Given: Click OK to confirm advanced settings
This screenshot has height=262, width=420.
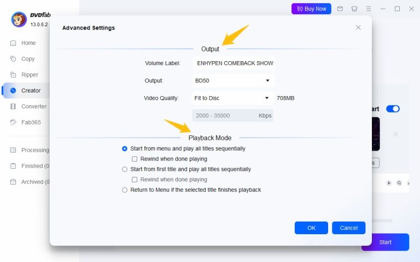Looking at the screenshot, I should tap(311, 228).
